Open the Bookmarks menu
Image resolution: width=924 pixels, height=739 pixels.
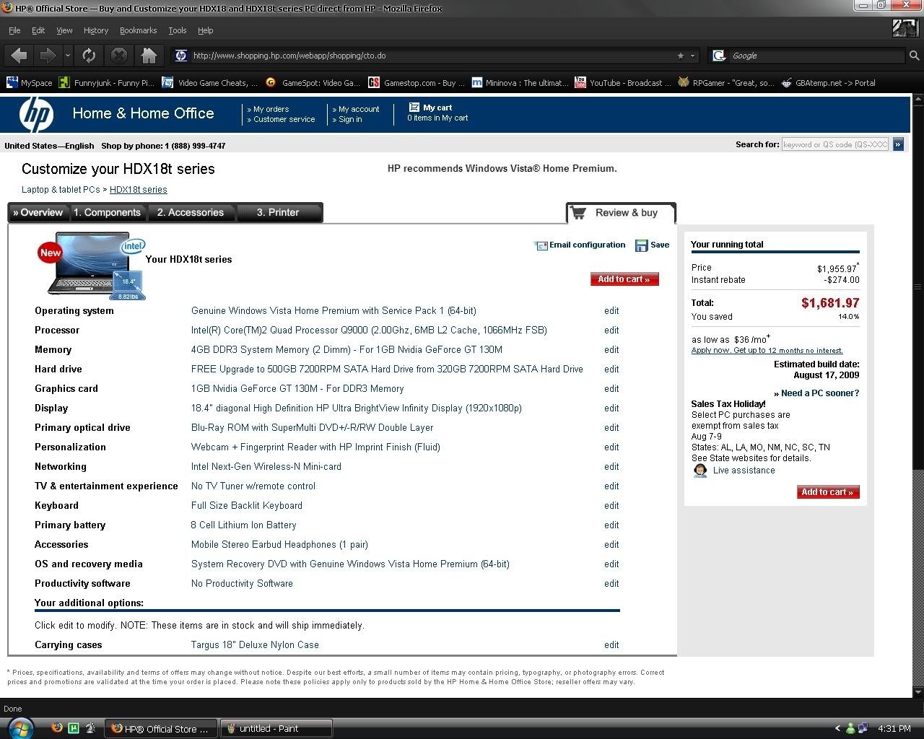(138, 30)
